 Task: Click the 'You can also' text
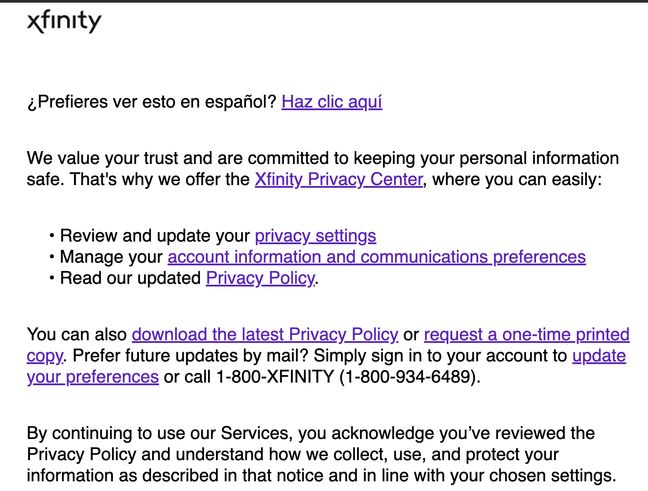coord(77,335)
